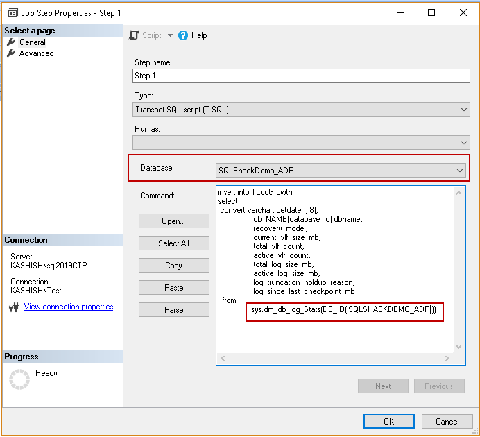Click server name KASHISH\sql2019CTP

(x=49, y=265)
